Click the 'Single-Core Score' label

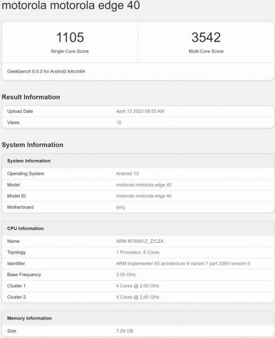70,51
